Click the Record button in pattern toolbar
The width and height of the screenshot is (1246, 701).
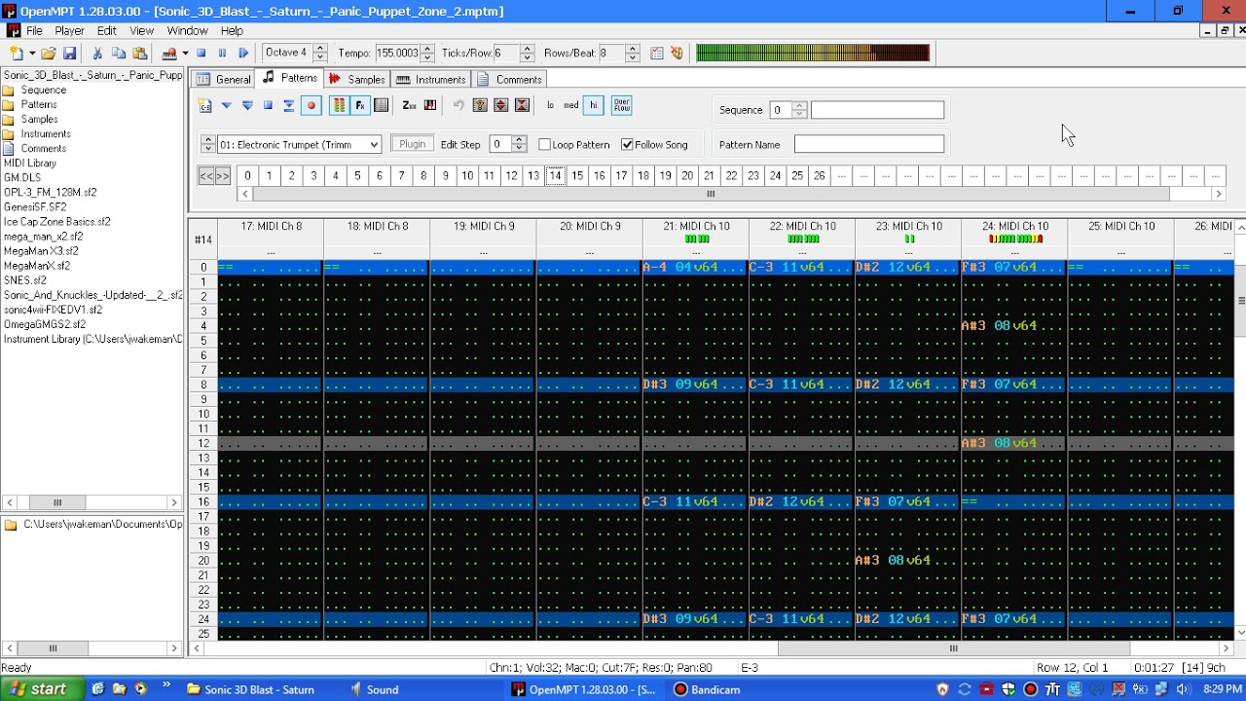pyautogui.click(x=311, y=105)
